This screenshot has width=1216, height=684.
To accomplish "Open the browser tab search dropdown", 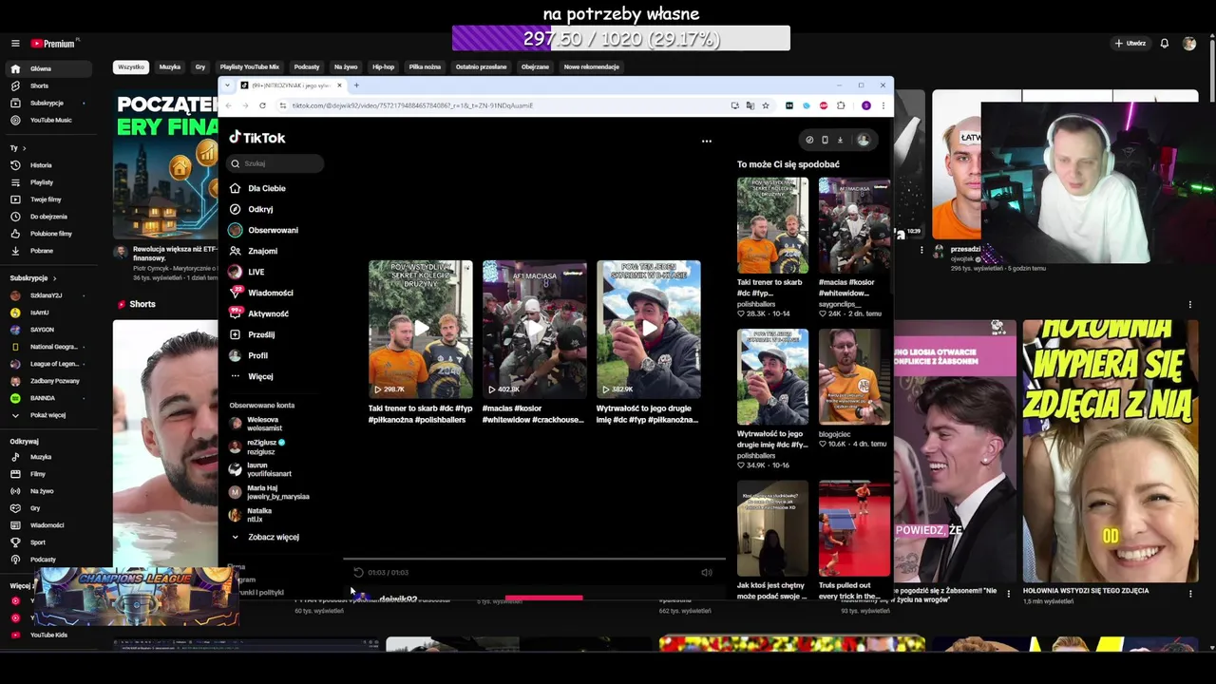I will pos(227,85).
